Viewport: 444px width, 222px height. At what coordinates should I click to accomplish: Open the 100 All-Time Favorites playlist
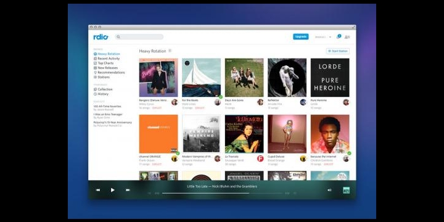[107, 107]
